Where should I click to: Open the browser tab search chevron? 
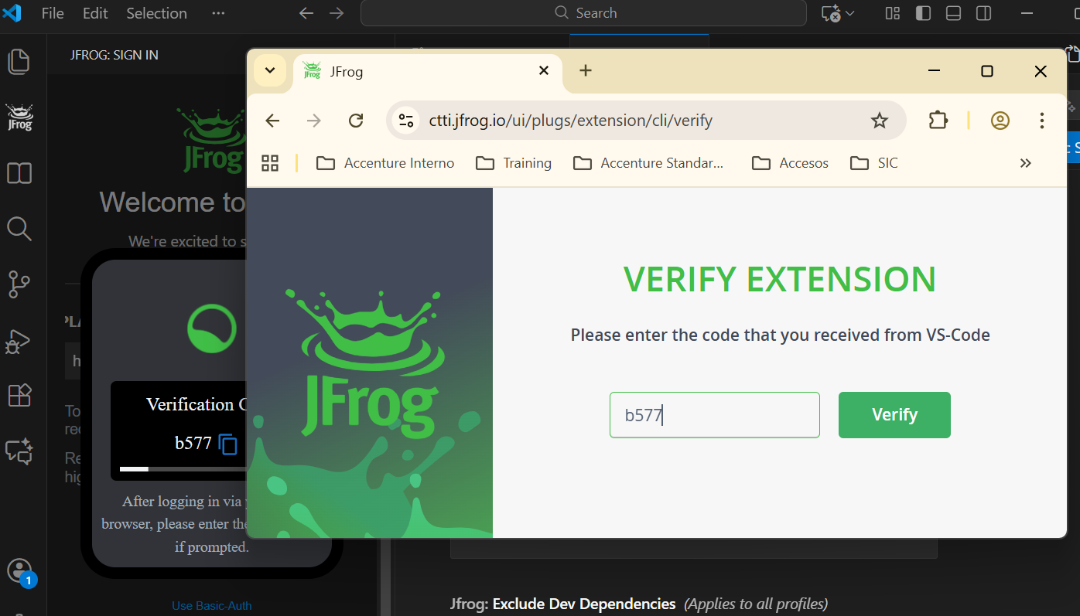pyautogui.click(x=270, y=70)
